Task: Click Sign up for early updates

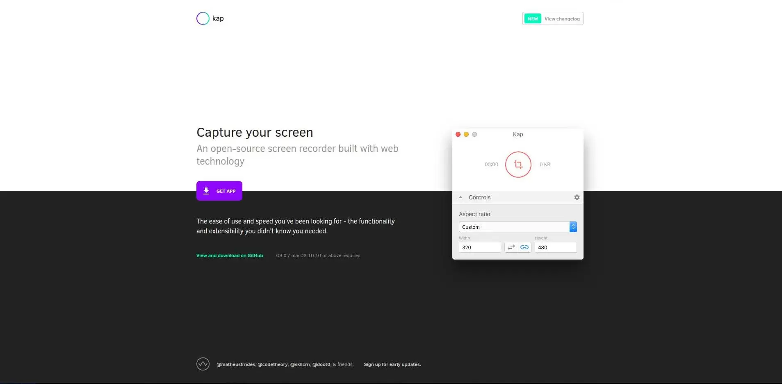Action: click(392, 364)
